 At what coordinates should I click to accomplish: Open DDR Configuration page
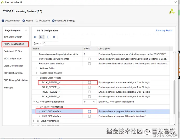(x=13, y=73)
